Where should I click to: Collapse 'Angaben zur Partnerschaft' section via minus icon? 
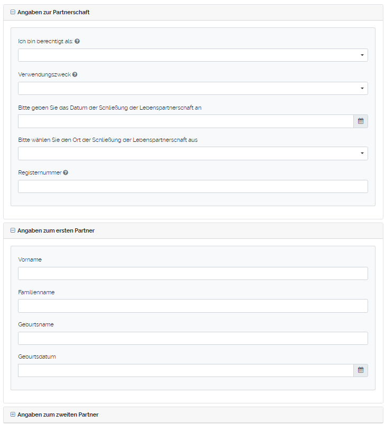pyautogui.click(x=13, y=12)
